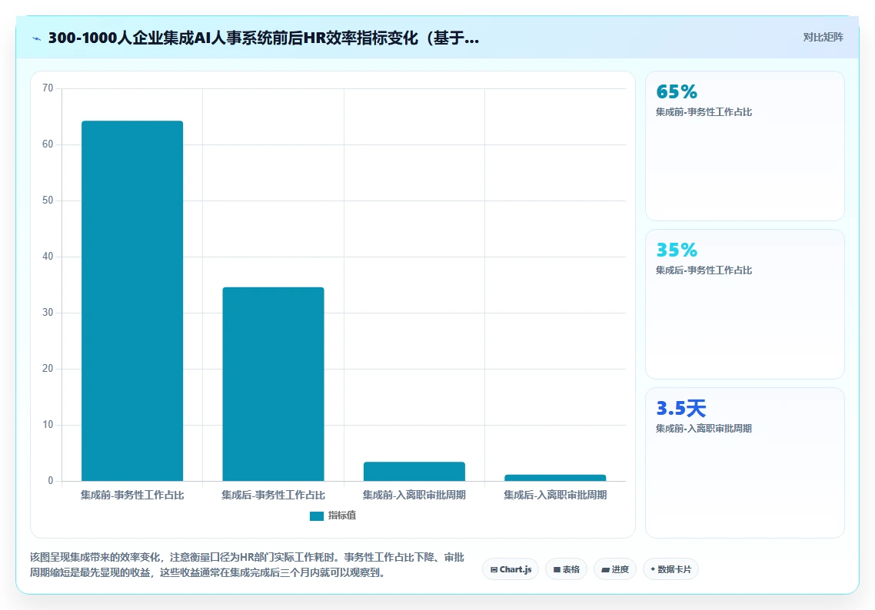Select the 进度 tag chip

[615, 569]
